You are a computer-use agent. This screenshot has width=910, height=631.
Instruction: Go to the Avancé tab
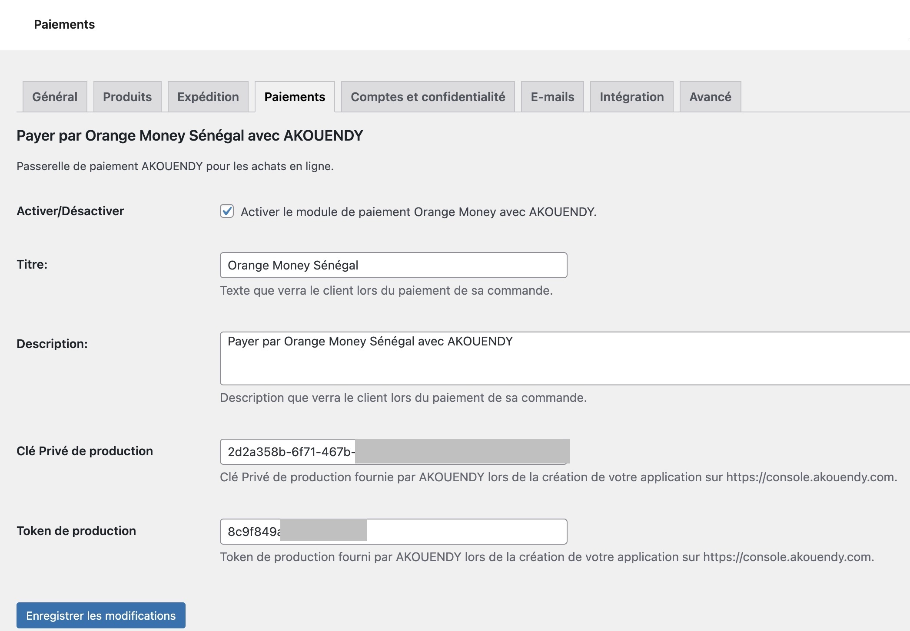pyautogui.click(x=710, y=97)
